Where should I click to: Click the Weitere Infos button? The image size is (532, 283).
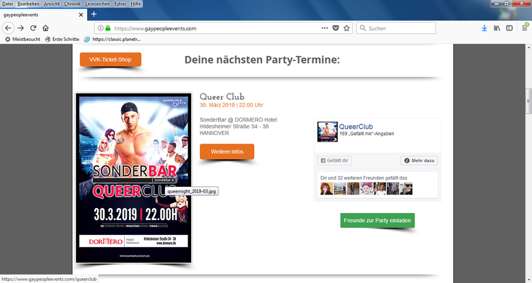[x=227, y=151]
